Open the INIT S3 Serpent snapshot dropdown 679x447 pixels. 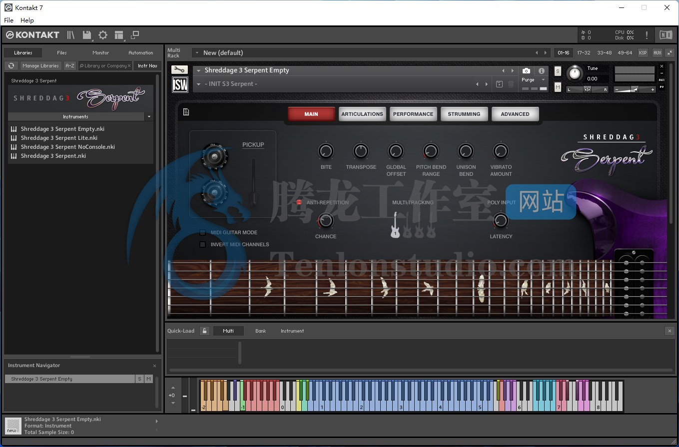(x=198, y=84)
